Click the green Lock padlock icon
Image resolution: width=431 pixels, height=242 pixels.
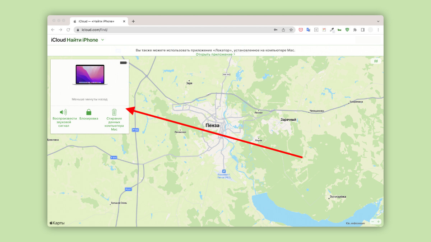89,112
